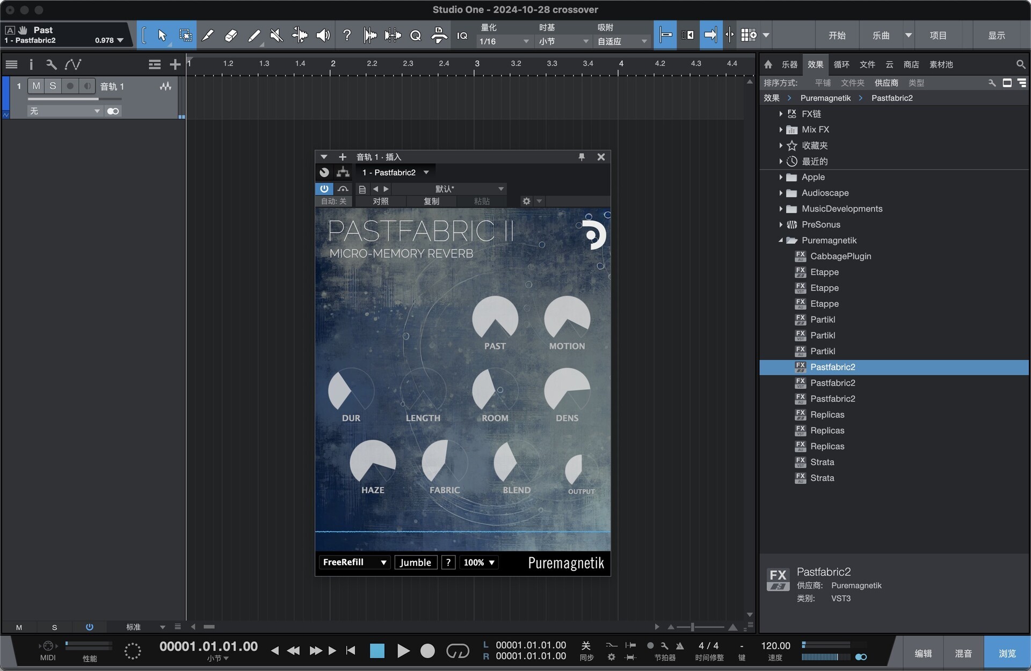
Task: Click the rewind transport button
Action: 293,651
